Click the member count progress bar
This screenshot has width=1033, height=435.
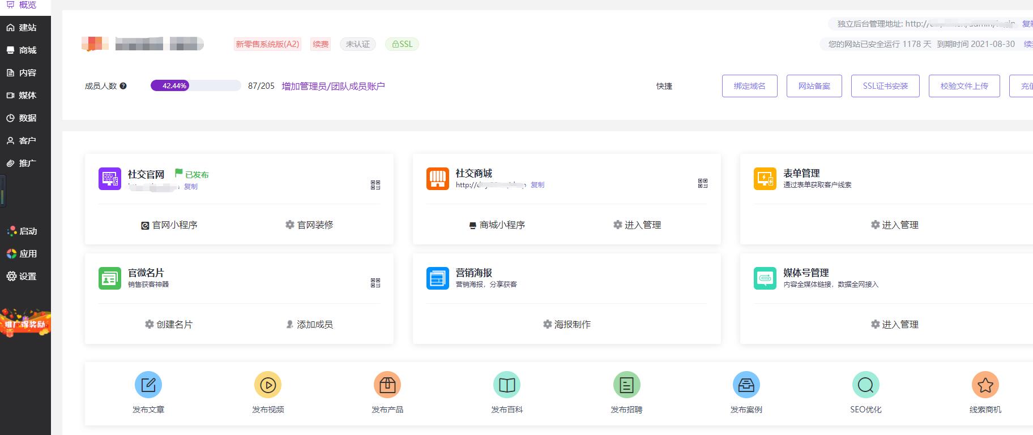tap(195, 86)
